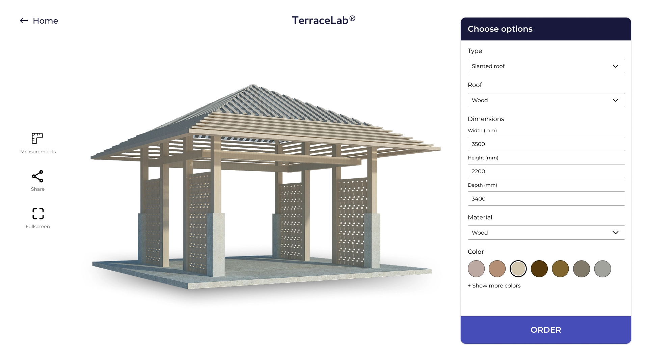Select the light gray color swatch
648x364 pixels.
click(x=602, y=269)
